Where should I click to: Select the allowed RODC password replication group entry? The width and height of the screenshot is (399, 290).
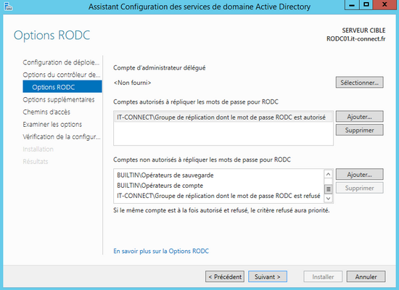[223, 117]
